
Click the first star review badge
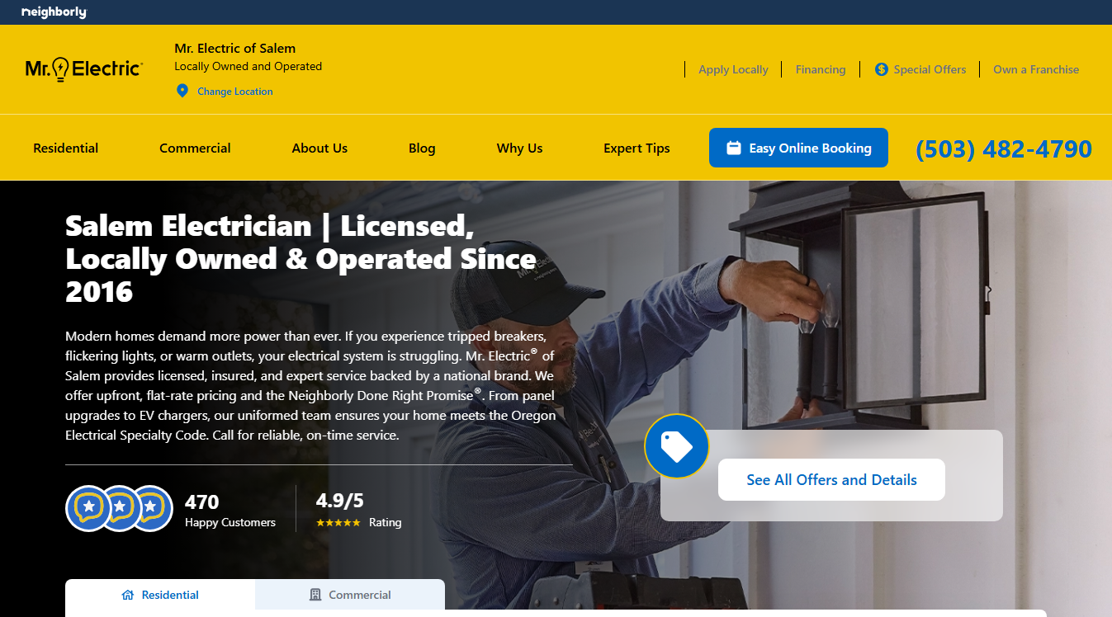(88, 508)
